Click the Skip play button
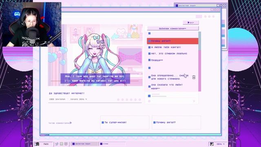This screenshot has height=147, width=261. (191, 22)
